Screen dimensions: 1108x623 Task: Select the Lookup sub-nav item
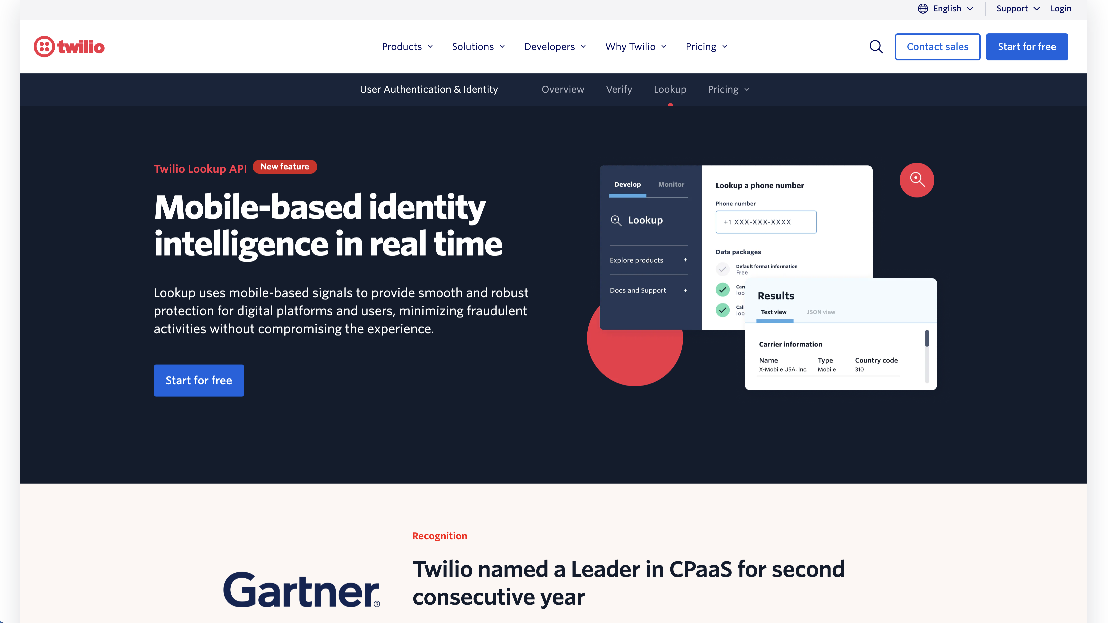tap(670, 89)
